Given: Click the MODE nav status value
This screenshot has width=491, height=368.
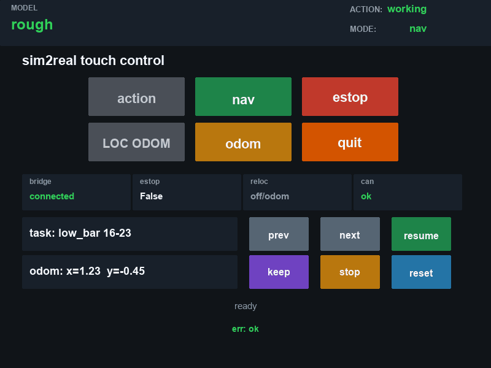Looking at the screenshot, I should (418, 29).
